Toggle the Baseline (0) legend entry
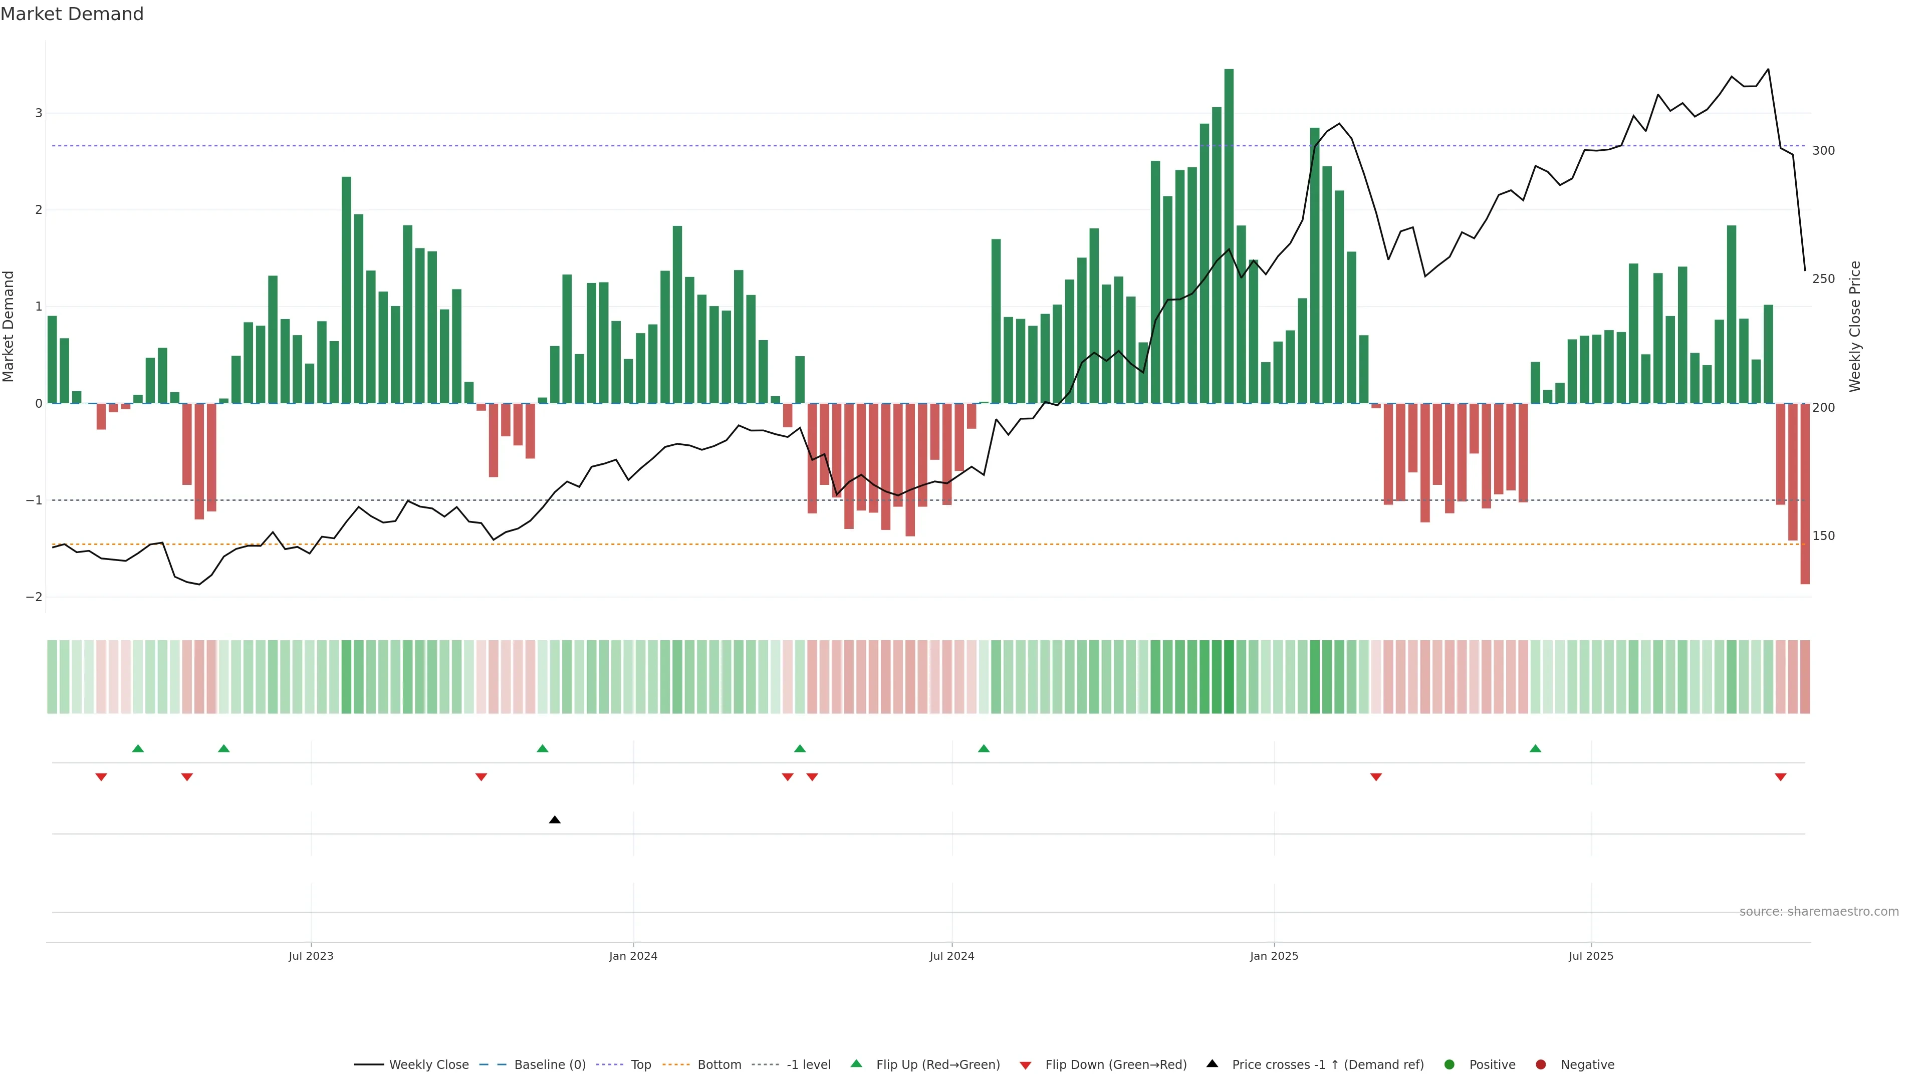1924x1082 pixels. tap(550, 1065)
